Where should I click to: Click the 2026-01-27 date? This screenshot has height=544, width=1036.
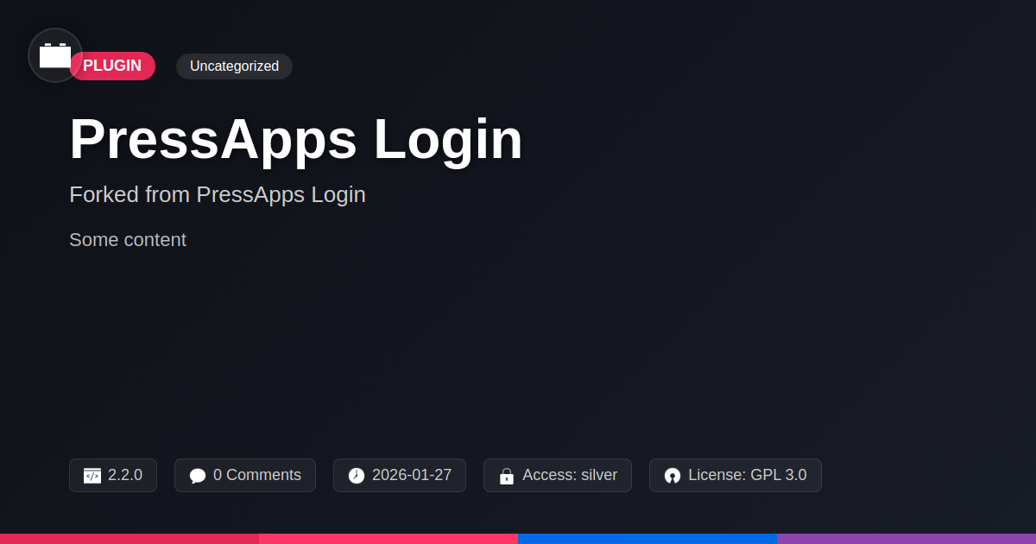point(412,475)
